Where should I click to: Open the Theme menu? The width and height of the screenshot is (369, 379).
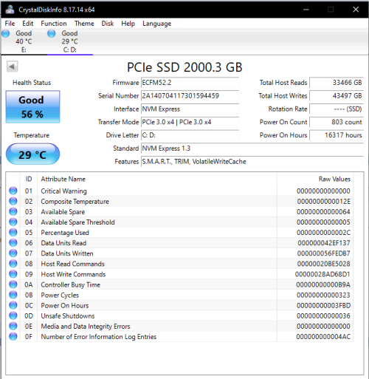(84, 24)
